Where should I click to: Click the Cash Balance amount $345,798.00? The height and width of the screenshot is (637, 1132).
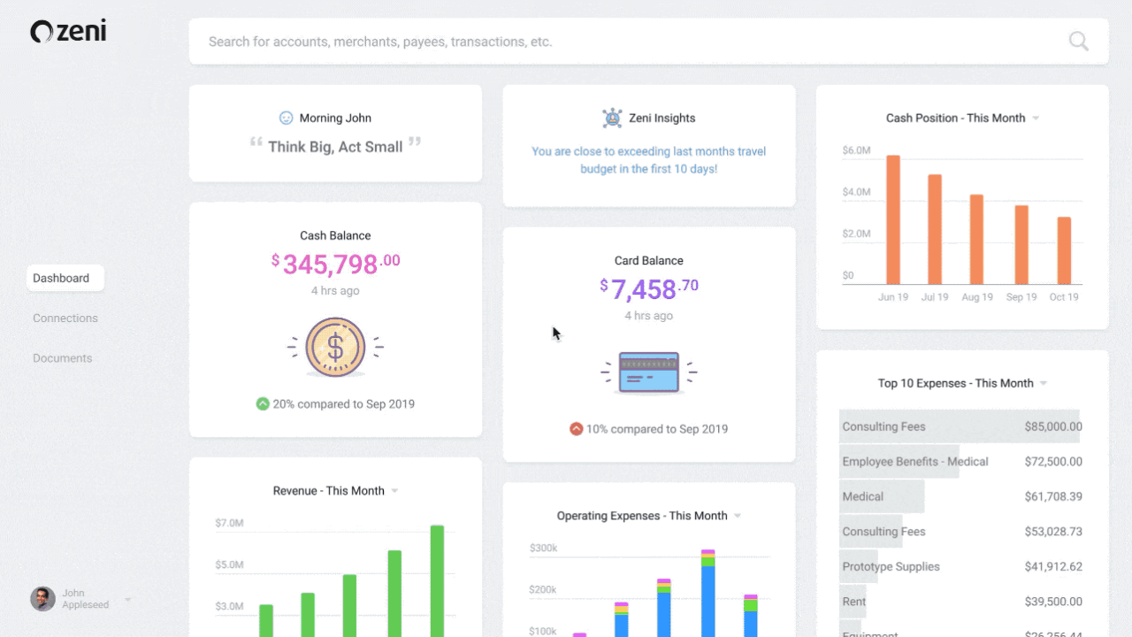[x=336, y=263]
